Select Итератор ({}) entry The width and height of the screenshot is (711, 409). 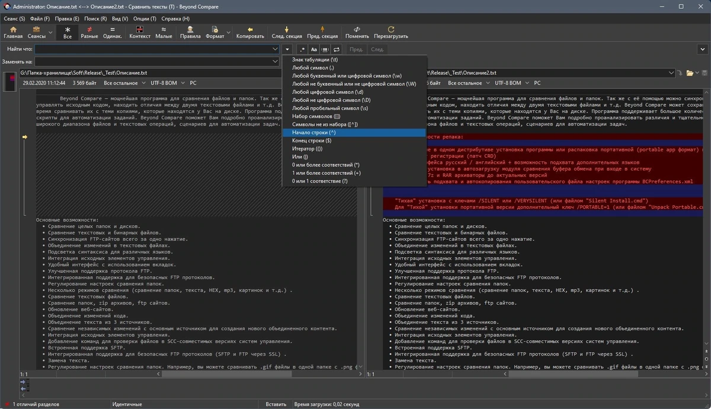pyautogui.click(x=354, y=149)
